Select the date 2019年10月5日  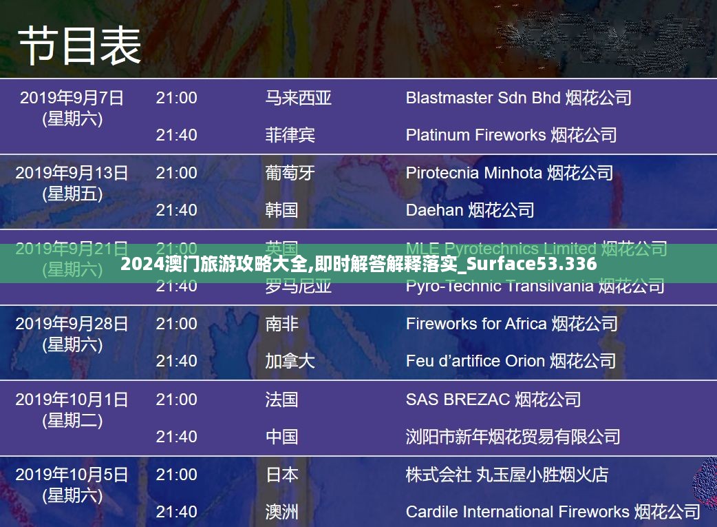pyautogui.click(x=72, y=475)
